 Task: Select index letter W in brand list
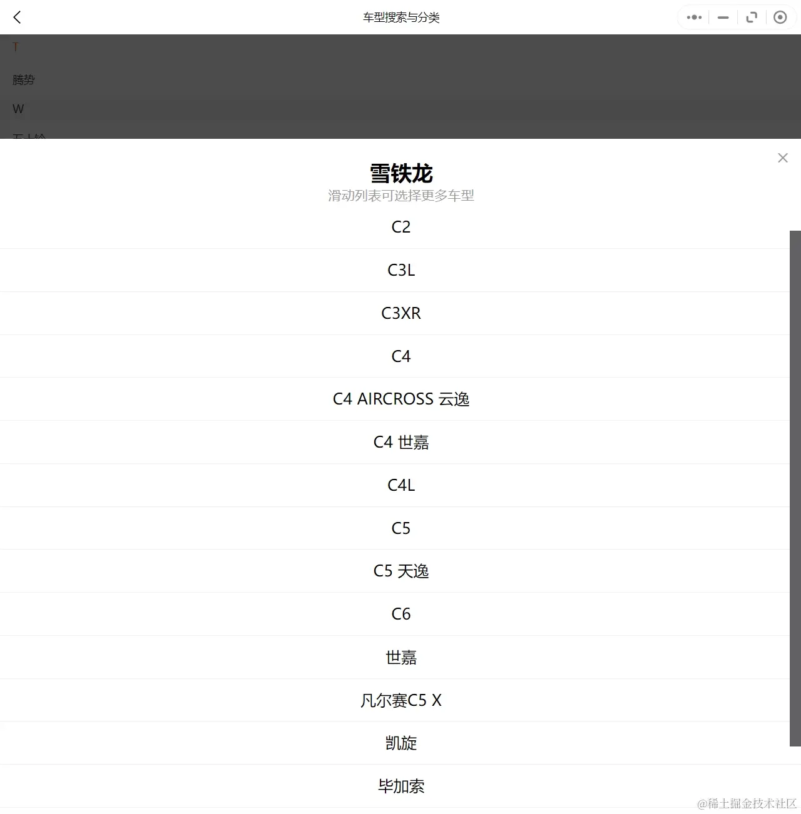17,109
